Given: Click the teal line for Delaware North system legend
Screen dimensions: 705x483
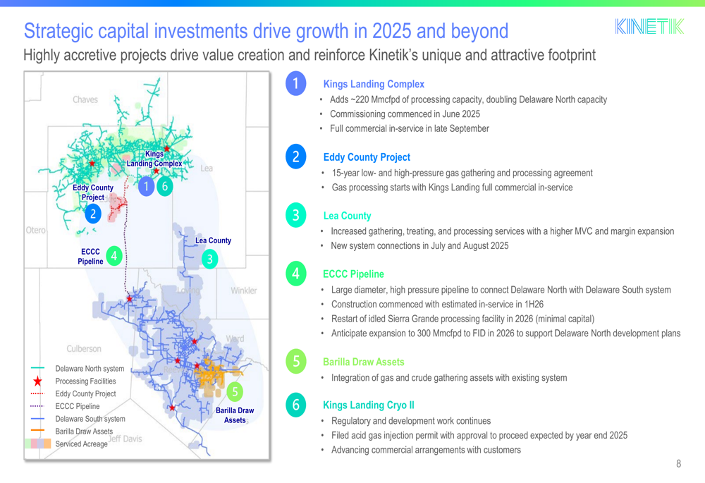Looking at the screenshot, I should point(37,368).
